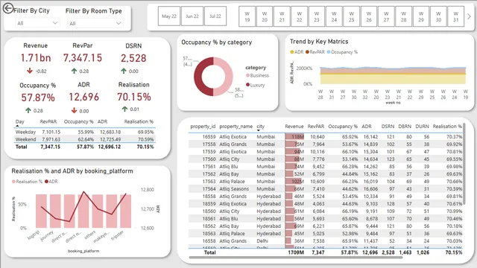Viewport: 477px width, 268px height.
Task: Click the week slicer next chevron
Action: (x=469, y=16)
